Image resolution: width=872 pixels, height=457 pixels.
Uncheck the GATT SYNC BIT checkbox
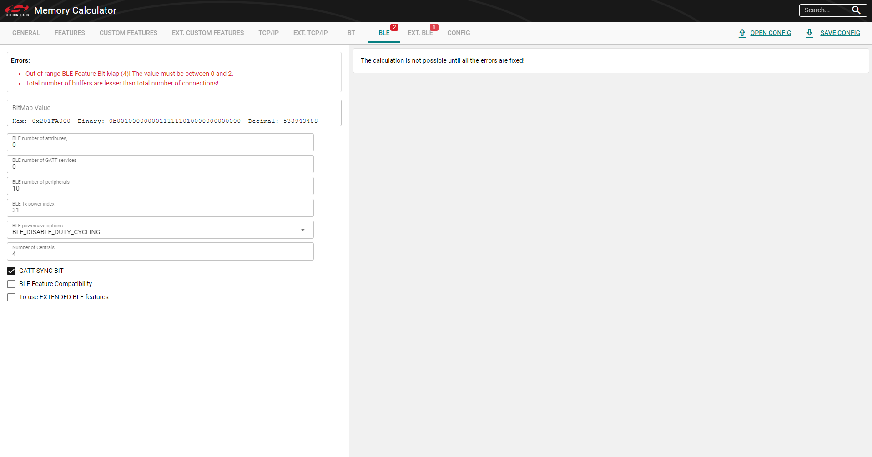pyautogui.click(x=11, y=271)
